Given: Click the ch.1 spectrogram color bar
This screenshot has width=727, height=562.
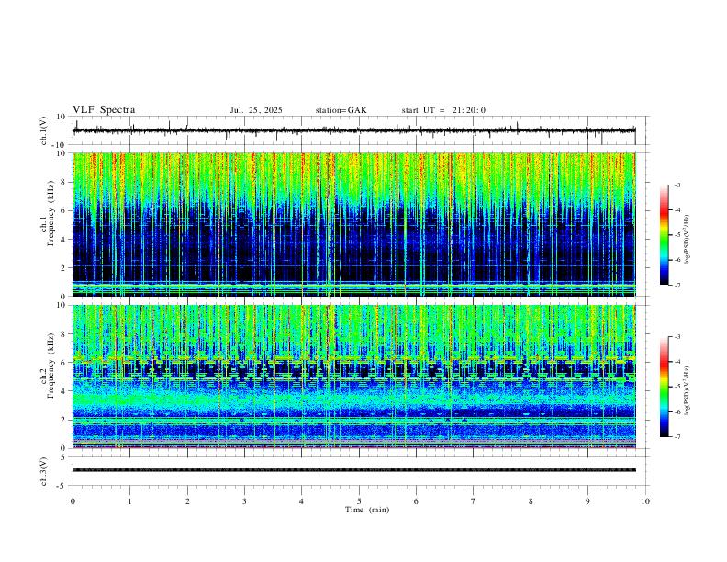Looking at the screenshot, I should [x=664, y=235].
